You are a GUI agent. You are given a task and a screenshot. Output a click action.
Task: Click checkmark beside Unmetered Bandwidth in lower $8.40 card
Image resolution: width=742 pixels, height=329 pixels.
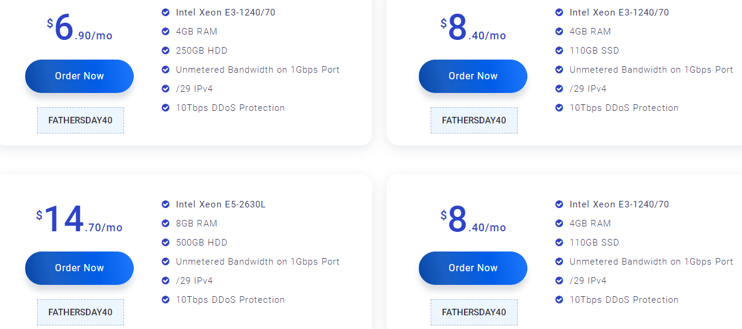pyautogui.click(x=559, y=262)
